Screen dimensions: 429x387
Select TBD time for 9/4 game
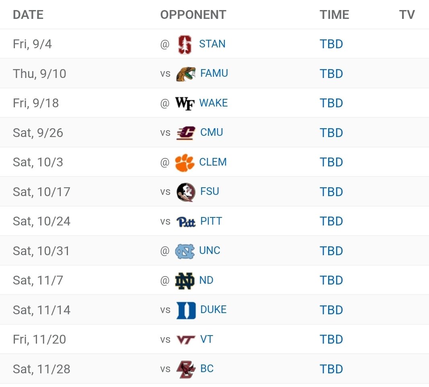(331, 44)
